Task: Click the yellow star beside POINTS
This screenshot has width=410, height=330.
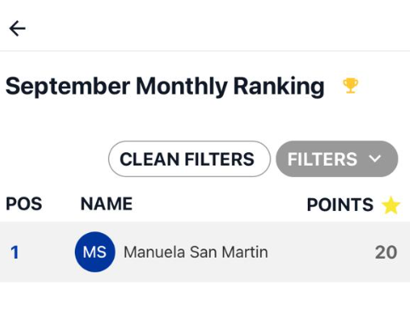Action: [x=390, y=205]
